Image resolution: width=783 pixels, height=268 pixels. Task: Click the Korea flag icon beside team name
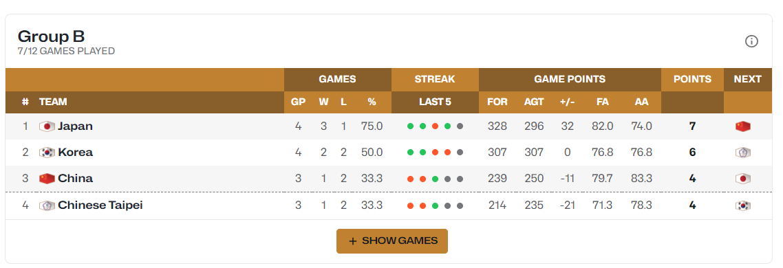click(x=47, y=153)
